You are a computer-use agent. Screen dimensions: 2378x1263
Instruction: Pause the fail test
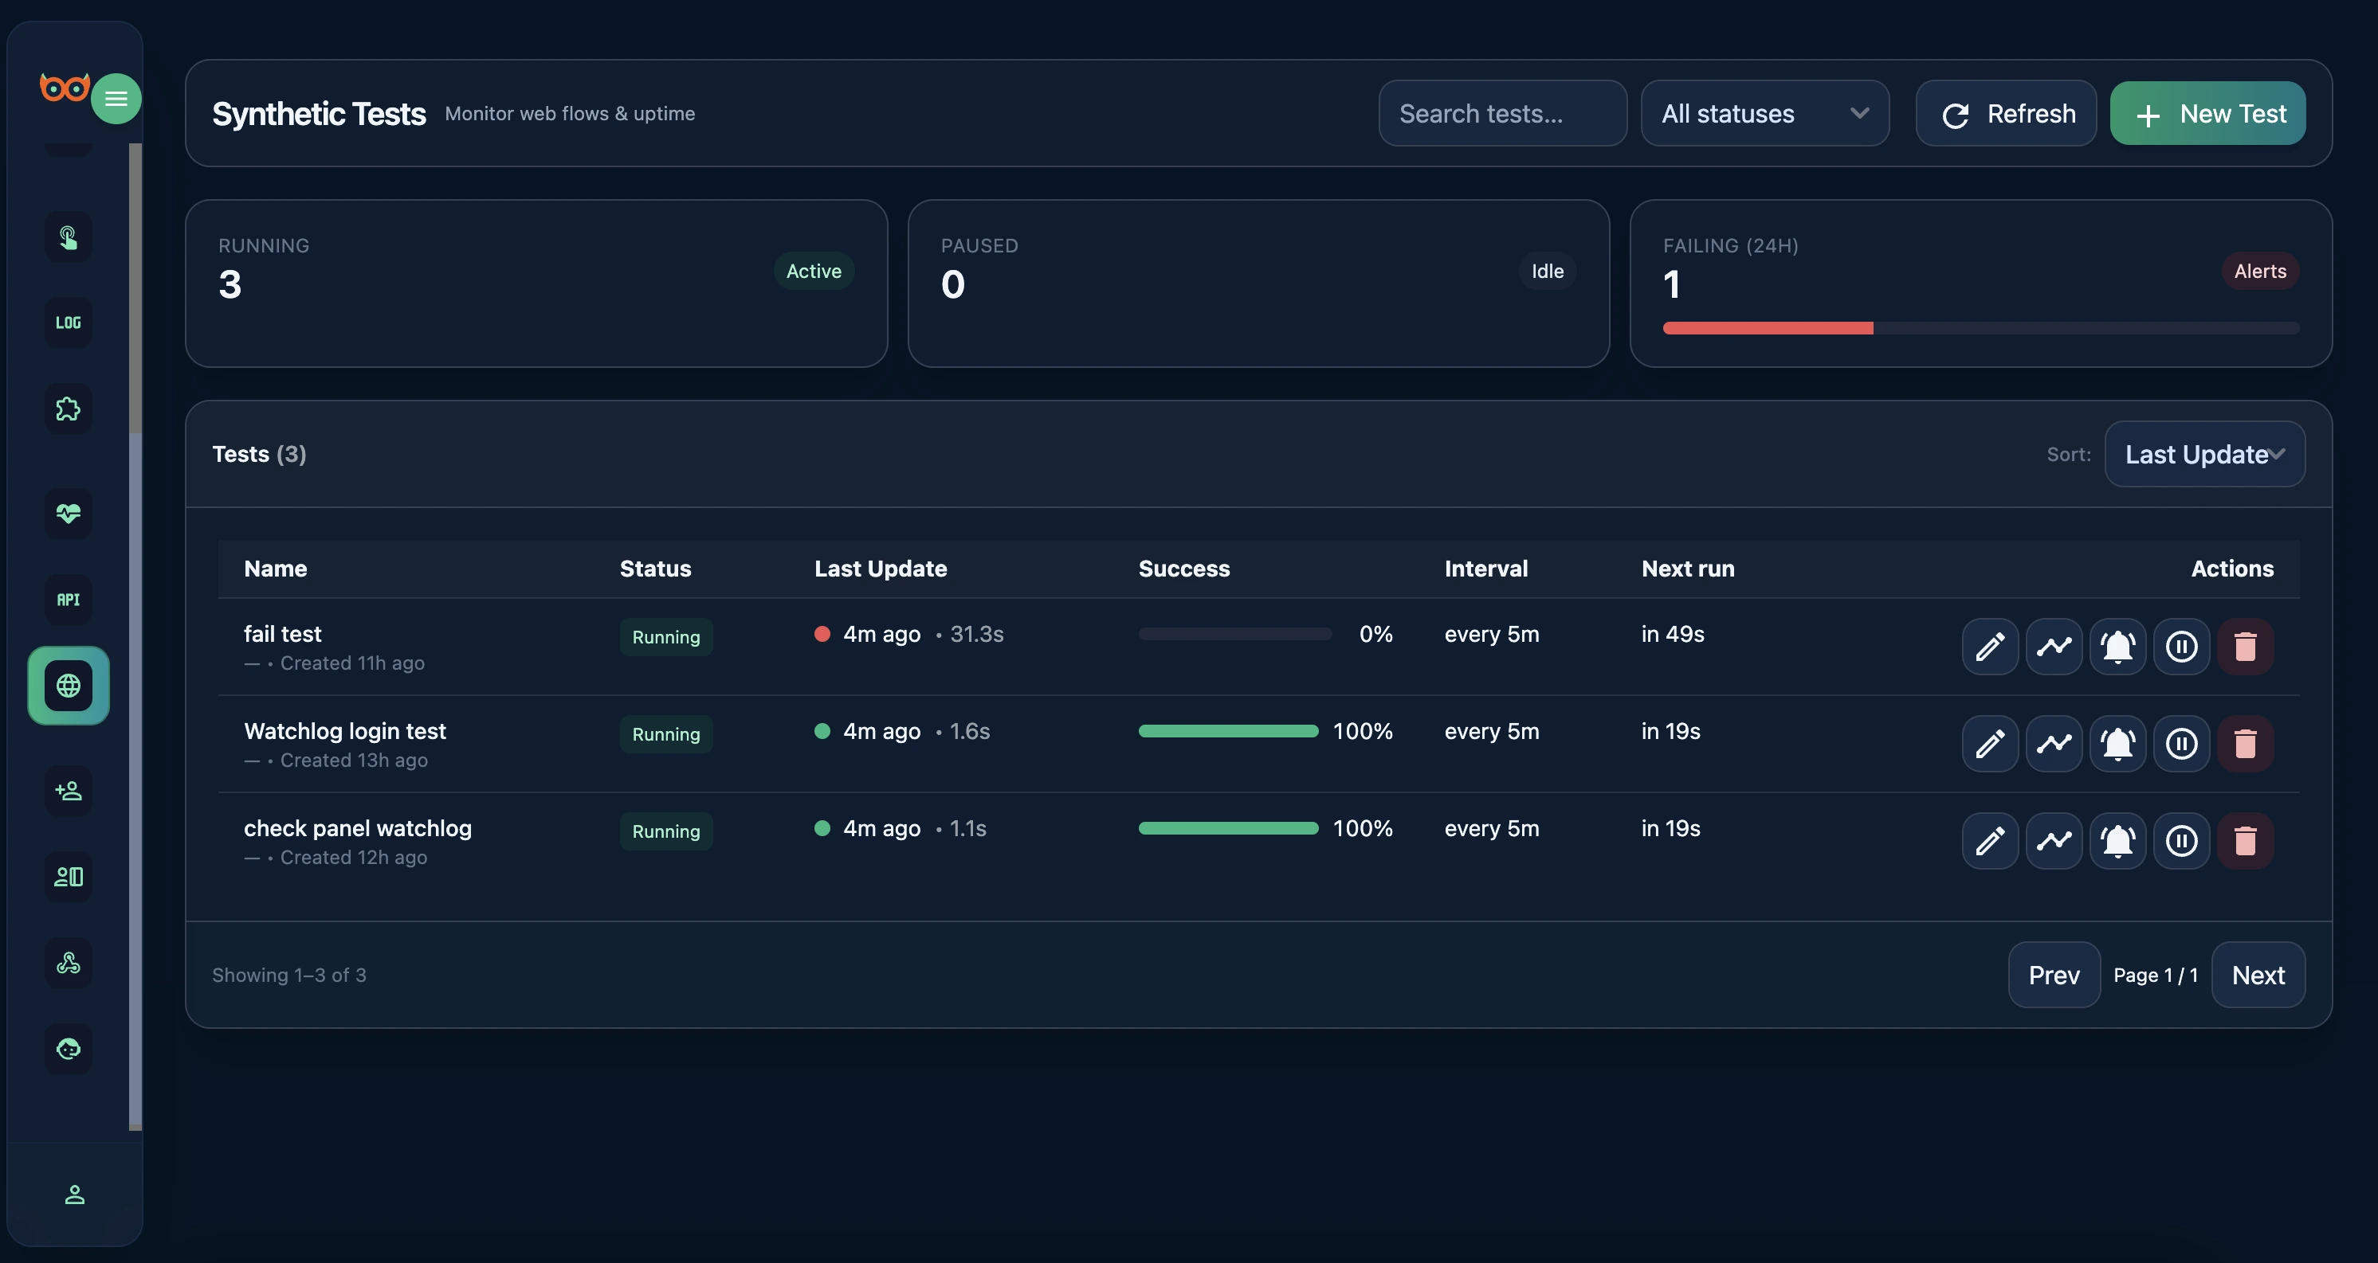(x=2182, y=647)
